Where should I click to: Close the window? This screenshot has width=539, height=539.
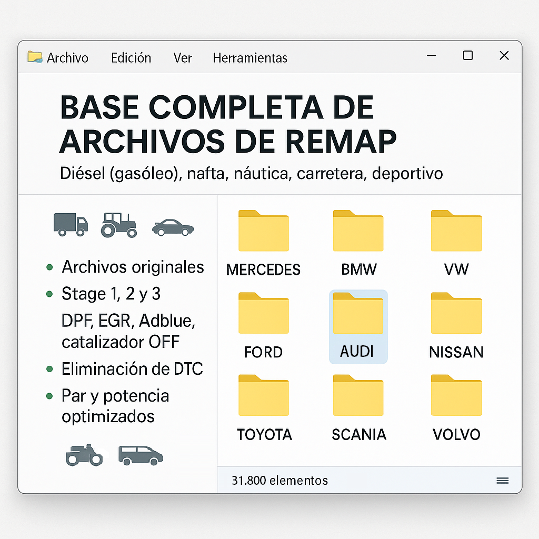click(x=504, y=55)
